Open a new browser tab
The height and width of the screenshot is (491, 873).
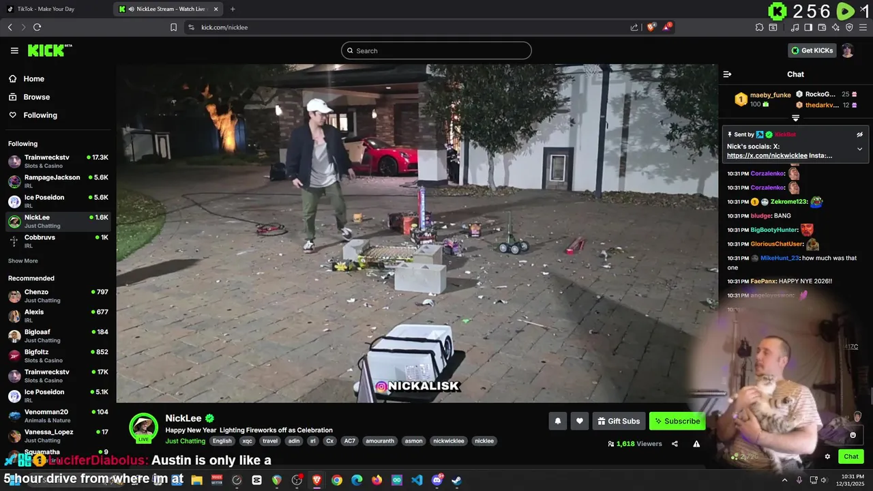point(233,9)
